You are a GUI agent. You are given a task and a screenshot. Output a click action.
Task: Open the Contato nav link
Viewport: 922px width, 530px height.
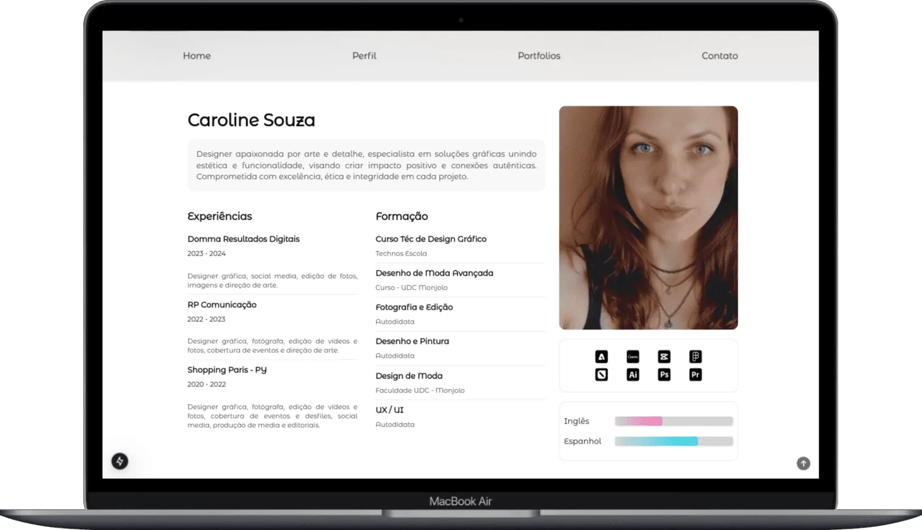coord(719,56)
